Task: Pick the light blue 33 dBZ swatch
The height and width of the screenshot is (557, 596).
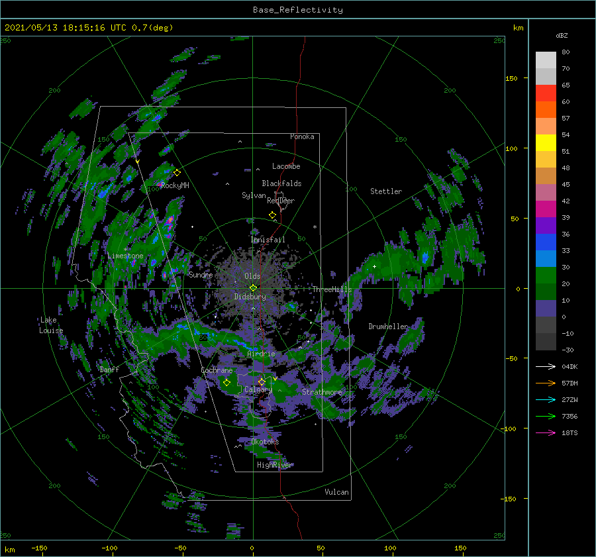Action: 546,259
